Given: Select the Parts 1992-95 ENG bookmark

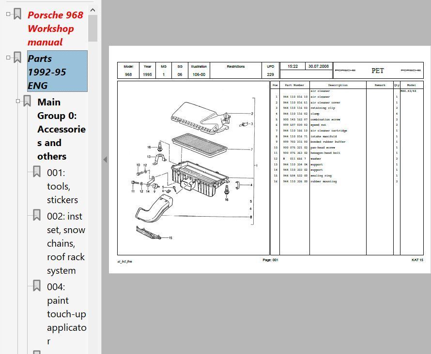Looking at the screenshot, I should pos(57,71).
